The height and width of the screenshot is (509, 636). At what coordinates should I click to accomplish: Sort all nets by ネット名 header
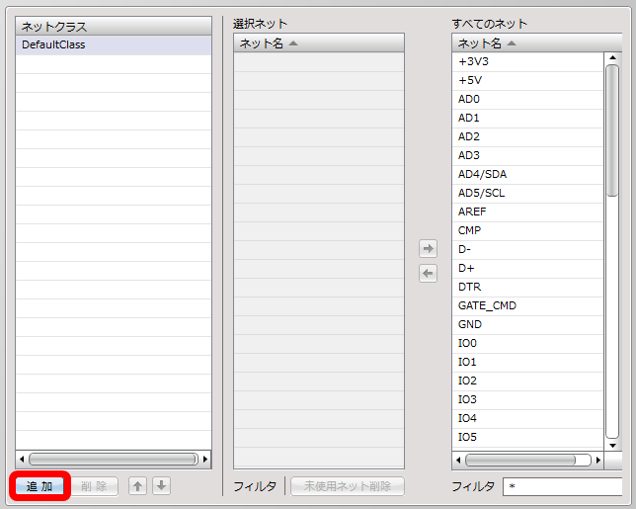(x=537, y=43)
